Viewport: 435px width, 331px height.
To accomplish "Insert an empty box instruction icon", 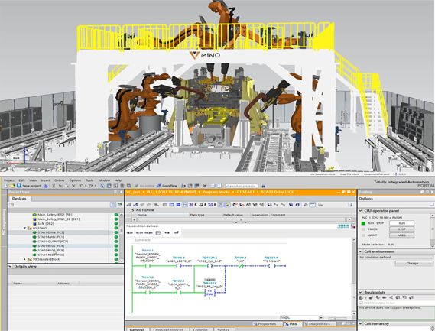I will pos(157,233).
